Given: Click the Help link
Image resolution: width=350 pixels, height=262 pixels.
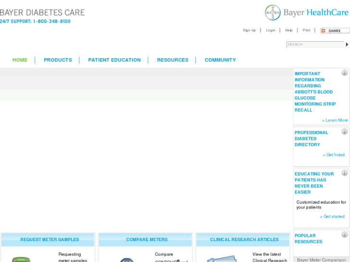Looking at the screenshot, I should tap(288, 30).
